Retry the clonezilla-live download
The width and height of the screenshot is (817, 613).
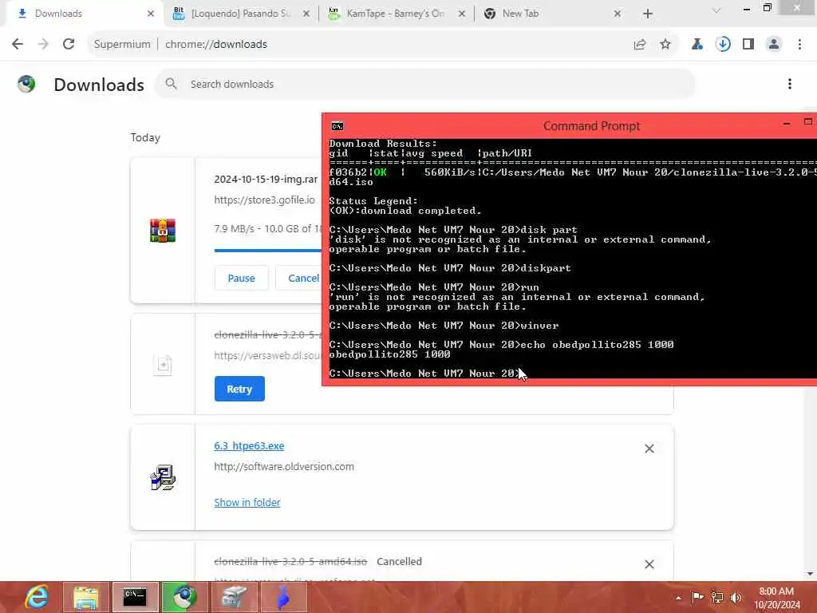[x=239, y=389]
